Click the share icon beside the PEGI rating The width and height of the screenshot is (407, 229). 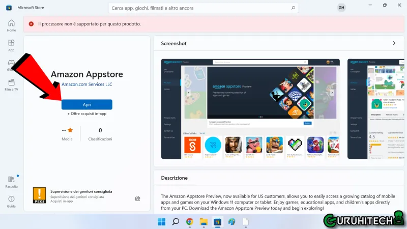click(137, 198)
